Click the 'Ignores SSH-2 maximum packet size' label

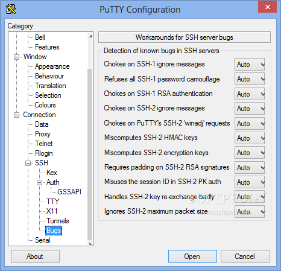156,211
